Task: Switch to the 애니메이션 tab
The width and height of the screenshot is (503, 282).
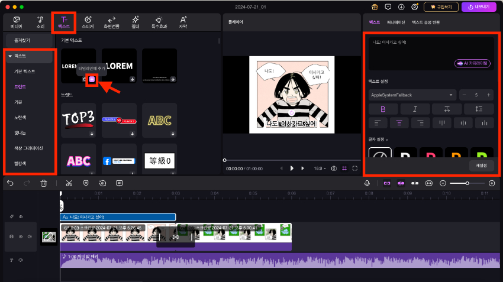Action: 396,21
